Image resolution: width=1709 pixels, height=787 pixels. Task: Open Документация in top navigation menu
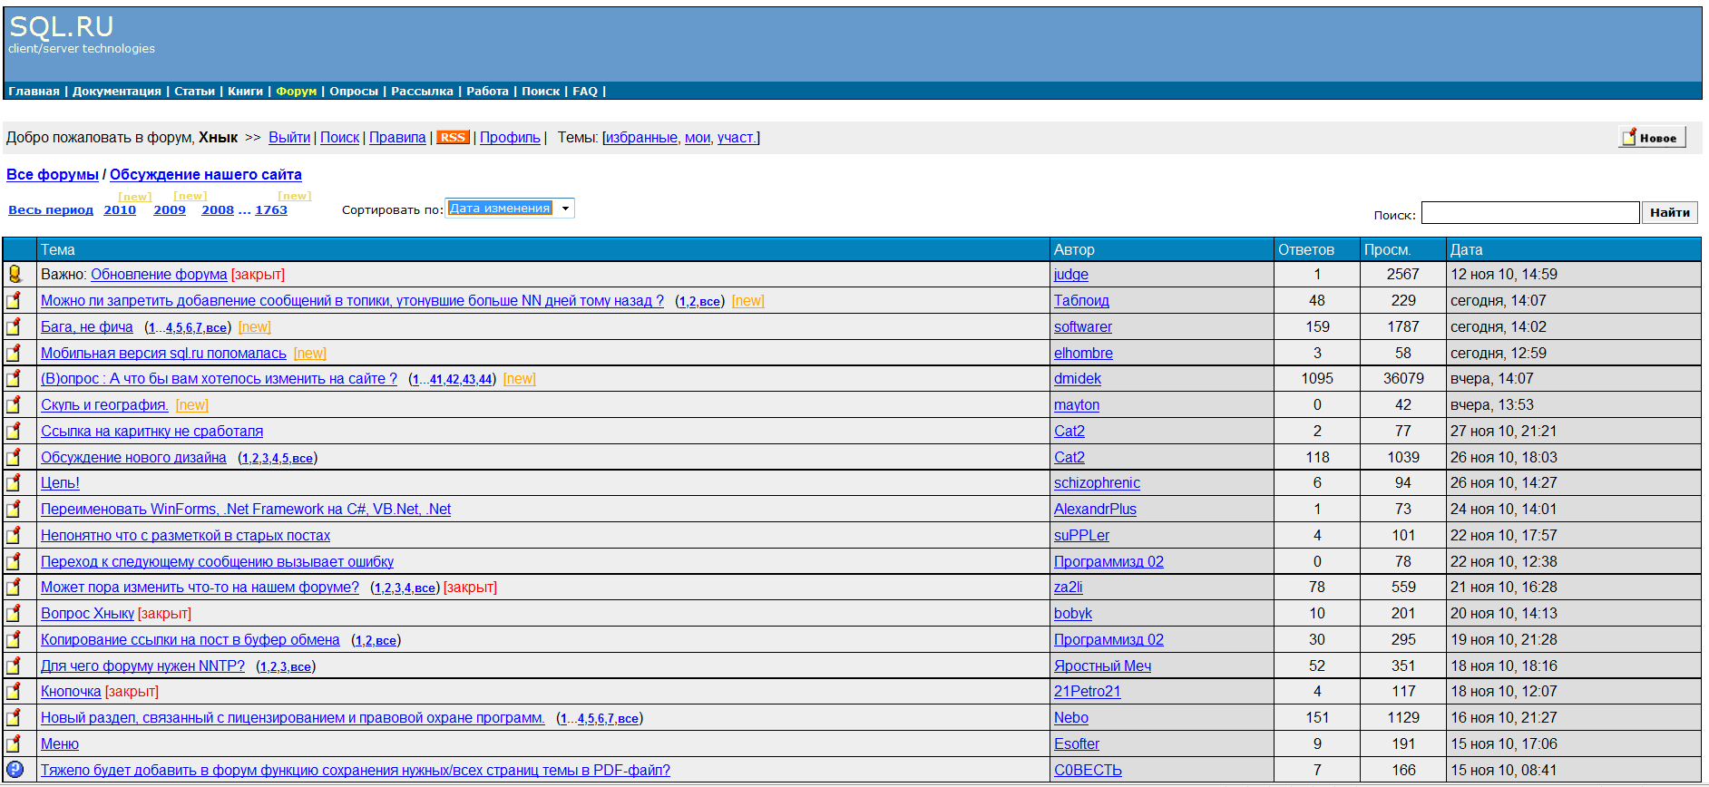pos(116,92)
